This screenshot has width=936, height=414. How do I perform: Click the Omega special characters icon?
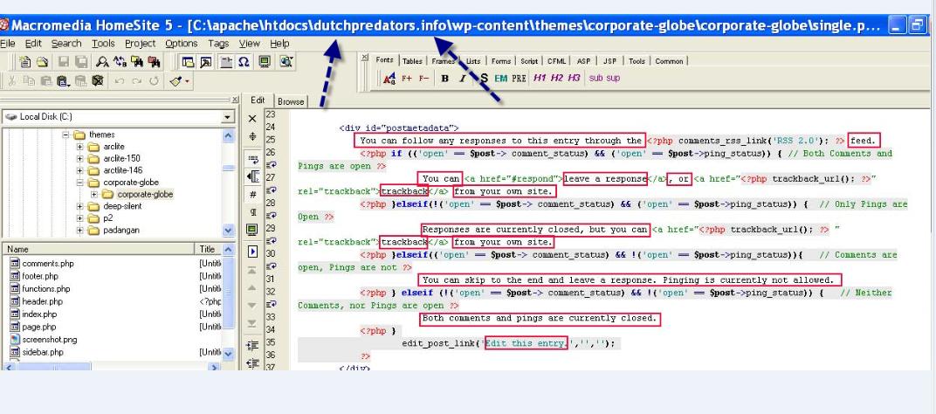[x=244, y=61]
